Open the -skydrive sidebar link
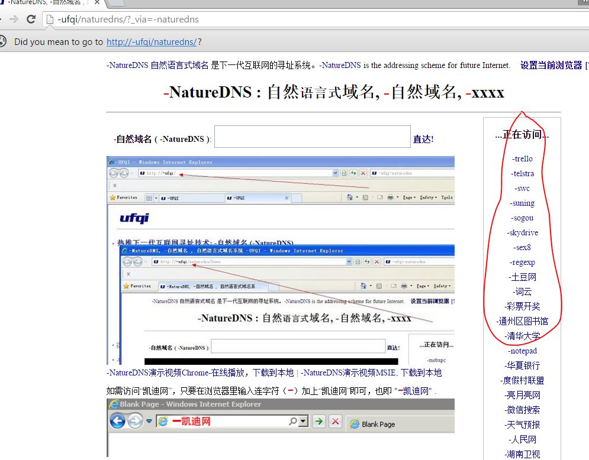 pos(522,232)
